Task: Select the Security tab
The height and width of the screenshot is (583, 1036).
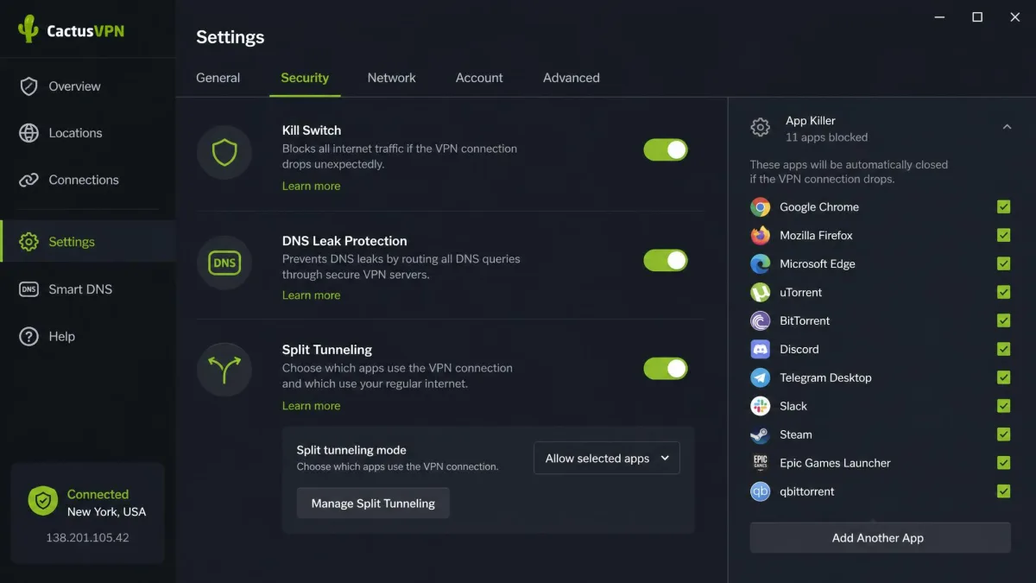Action: (x=305, y=78)
